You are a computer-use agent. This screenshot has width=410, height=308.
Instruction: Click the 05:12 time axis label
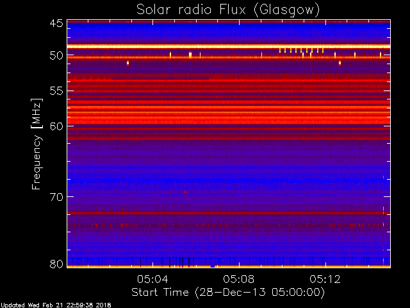(x=325, y=279)
